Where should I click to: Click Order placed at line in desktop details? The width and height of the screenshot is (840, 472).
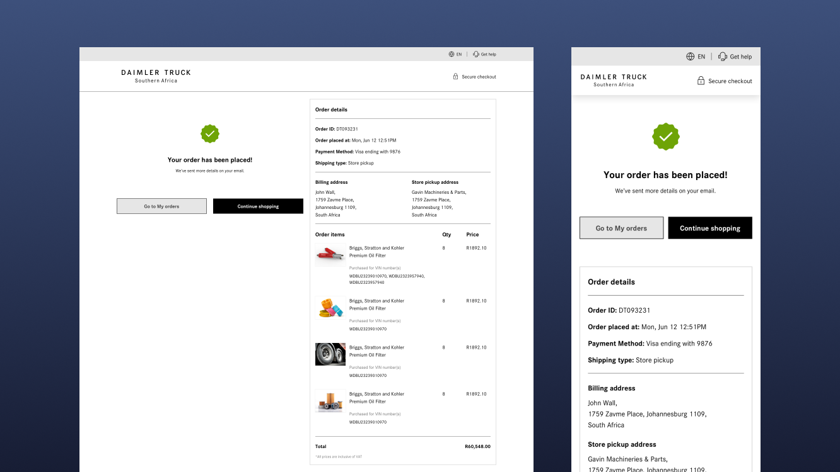[356, 140]
